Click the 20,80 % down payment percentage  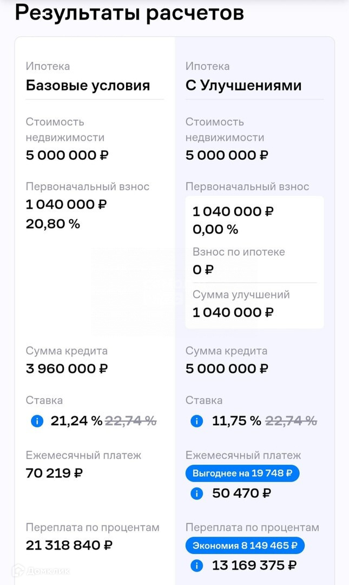[53, 224]
